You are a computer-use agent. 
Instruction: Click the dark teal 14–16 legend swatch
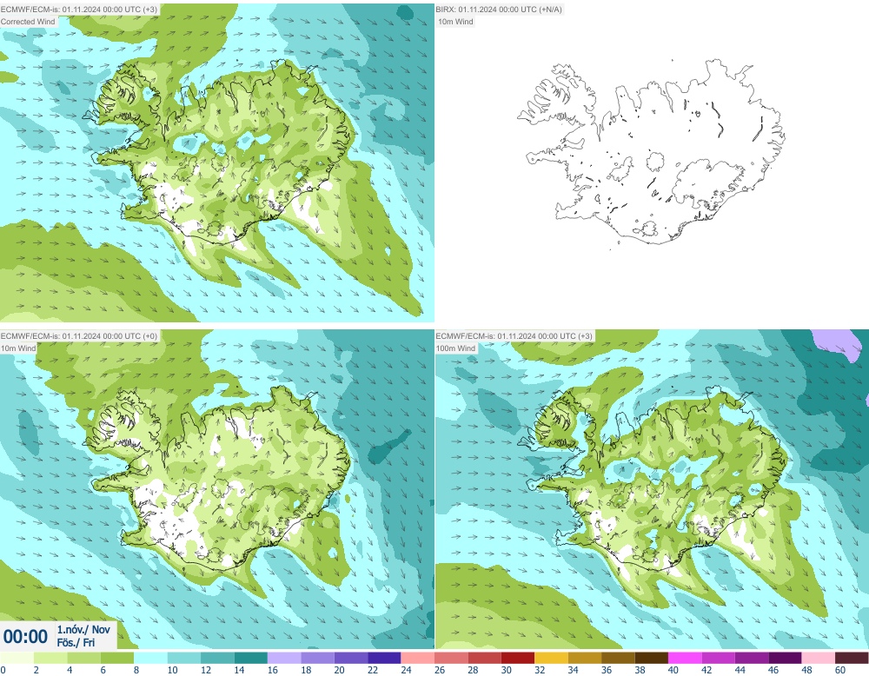point(250,658)
